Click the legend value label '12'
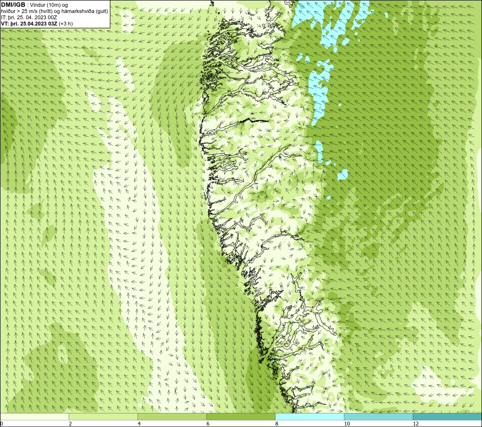This screenshot has width=482, height=427. click(415, 424)
